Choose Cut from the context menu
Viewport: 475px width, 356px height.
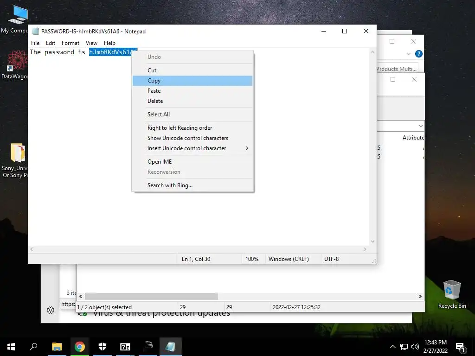(193, 70)
